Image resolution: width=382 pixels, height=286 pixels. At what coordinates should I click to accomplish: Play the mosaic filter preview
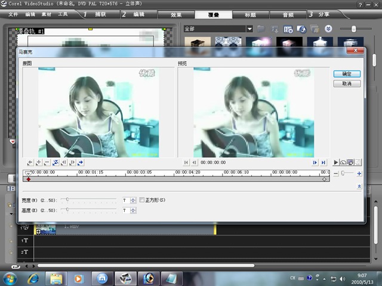(x=336, y=162)
